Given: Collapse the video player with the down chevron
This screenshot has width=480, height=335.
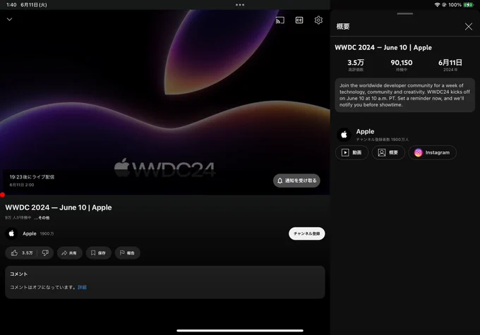Looking at the screenshot, I should 9,19.
